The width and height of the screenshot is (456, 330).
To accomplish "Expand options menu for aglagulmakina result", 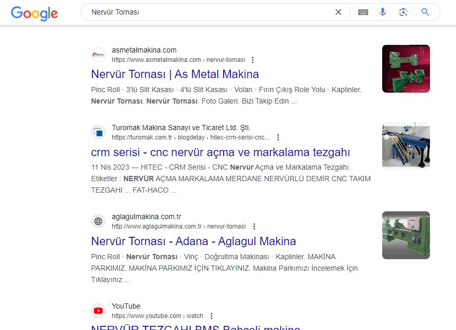I will pos(254,226).
